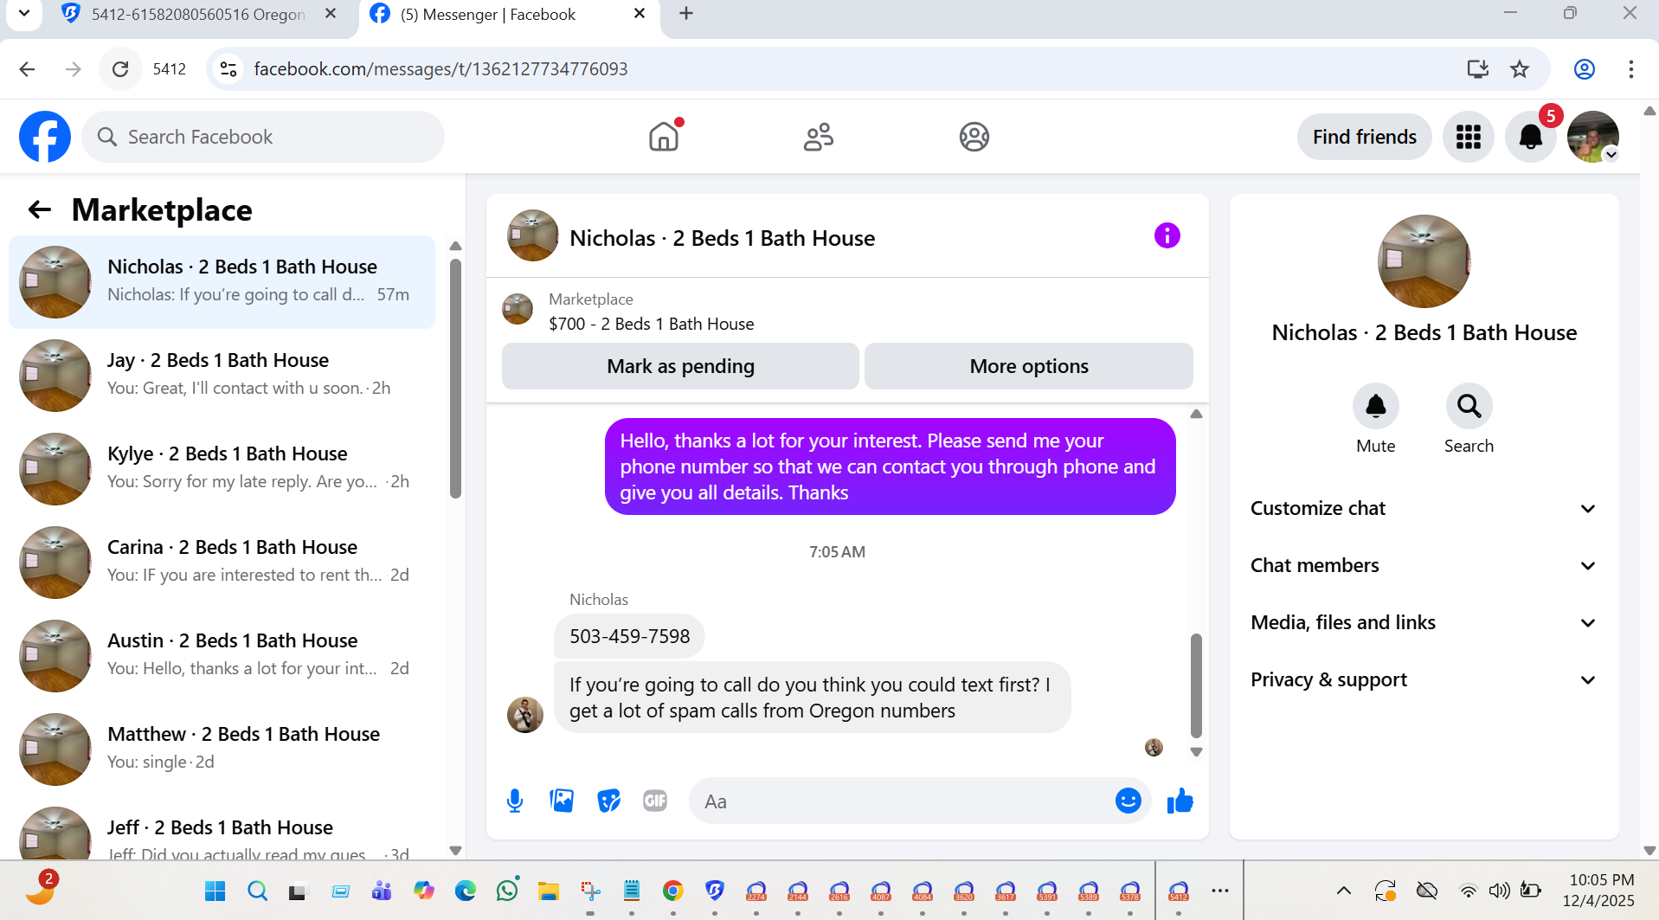
Task: Open Austin's conversation in the list
Action: pos(222,656)
